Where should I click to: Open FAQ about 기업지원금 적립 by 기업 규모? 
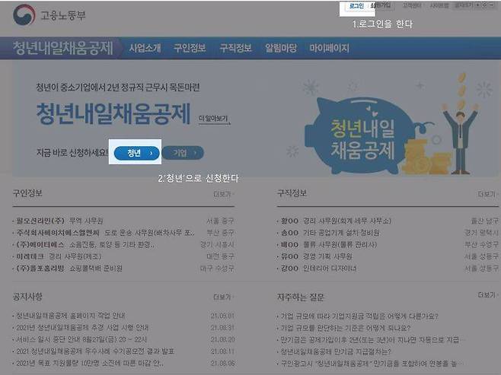tap(359, 316)
